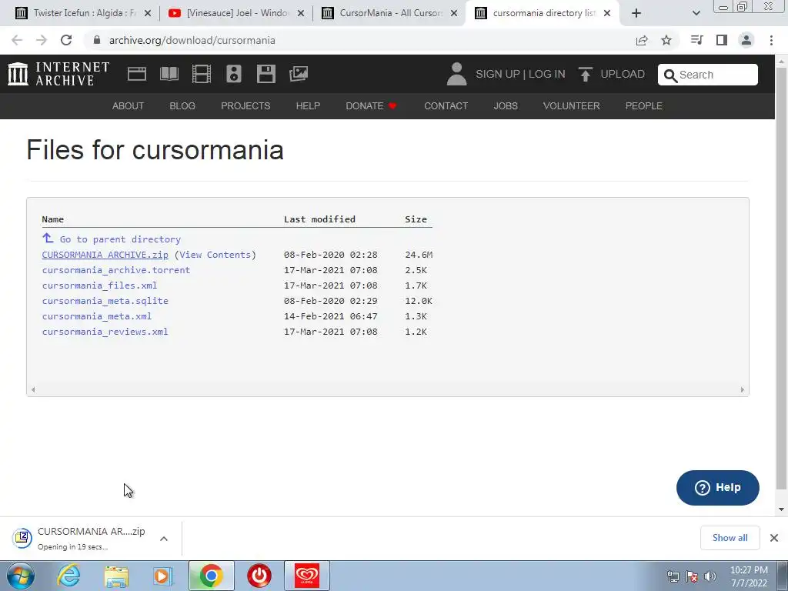Open cursormania_archive.torrent
This screenshot has width=788, height=591.
[116, 270]
